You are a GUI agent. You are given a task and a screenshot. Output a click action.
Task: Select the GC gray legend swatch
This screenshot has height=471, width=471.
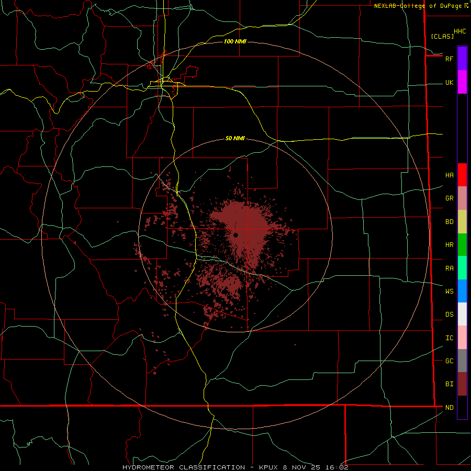pos(462,361)
